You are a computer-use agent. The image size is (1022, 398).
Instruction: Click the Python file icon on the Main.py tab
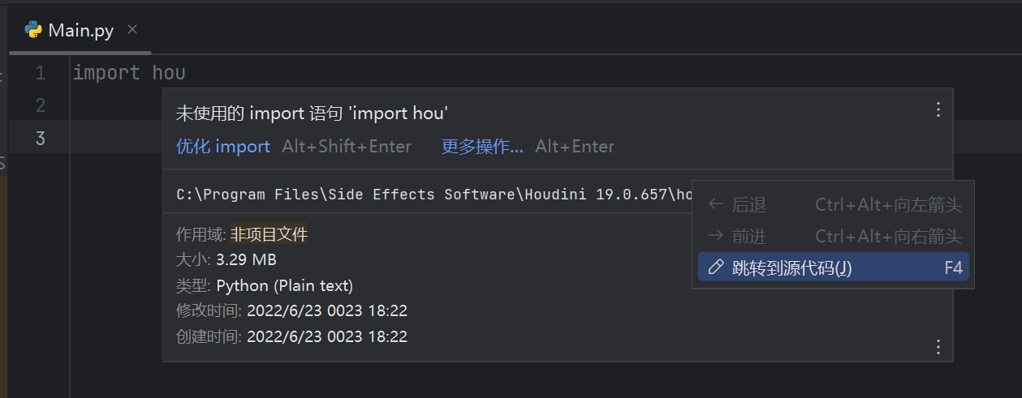(x=33, y=30)
